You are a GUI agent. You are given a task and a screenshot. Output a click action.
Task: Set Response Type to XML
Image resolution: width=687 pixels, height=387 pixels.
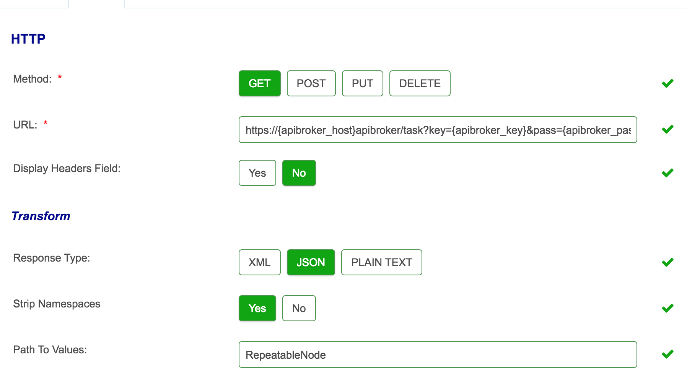pyautogui.click(x=259, y=262)
